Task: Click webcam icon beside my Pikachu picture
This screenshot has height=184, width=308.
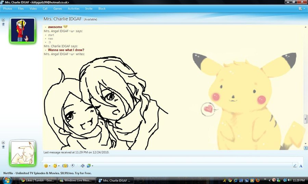Action: (3, 147)
